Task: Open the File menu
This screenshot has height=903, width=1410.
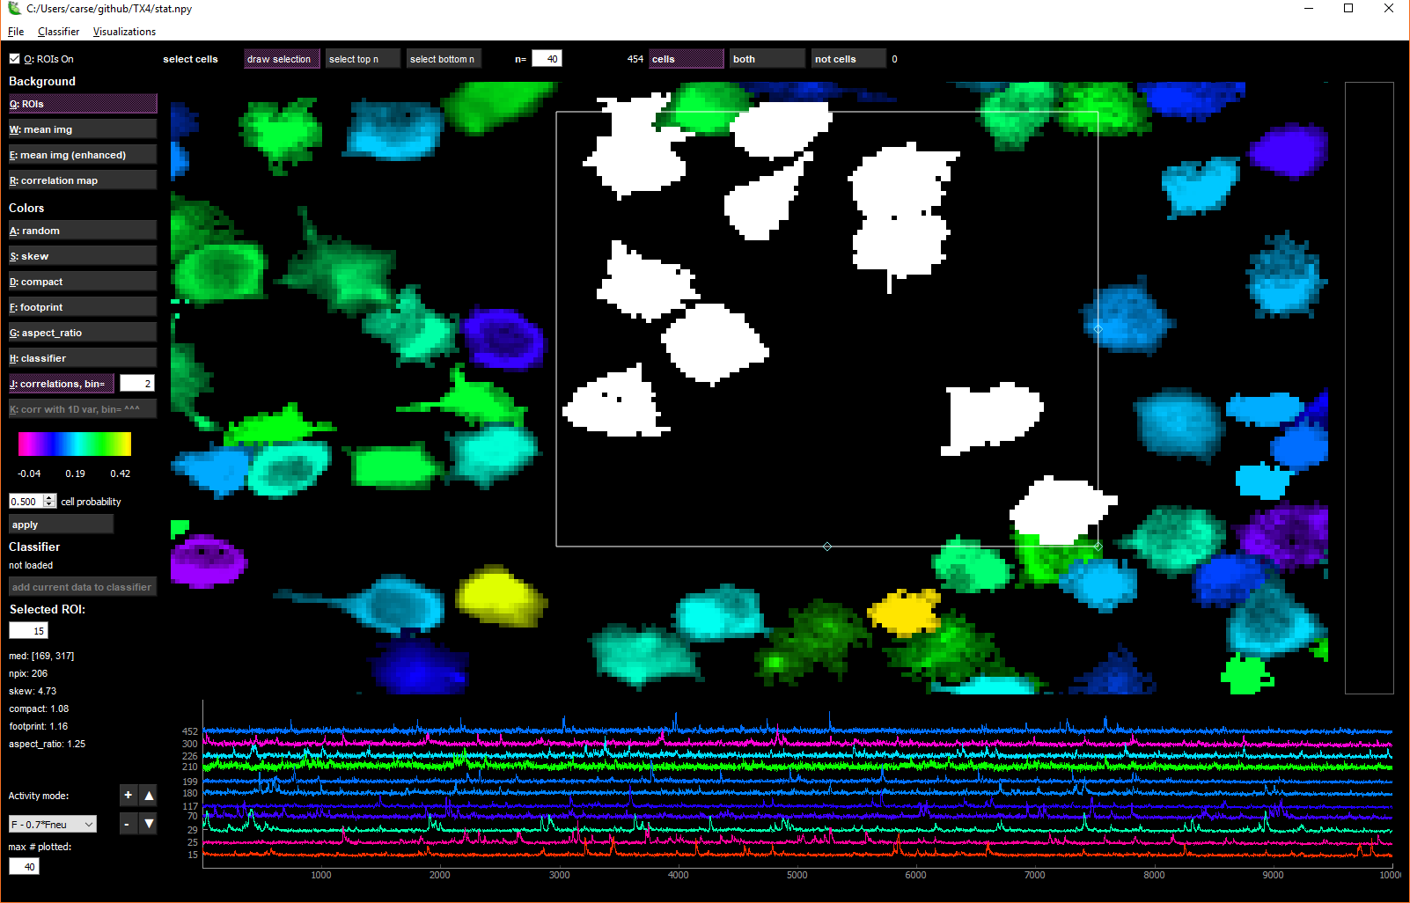Action: (16, 32)
